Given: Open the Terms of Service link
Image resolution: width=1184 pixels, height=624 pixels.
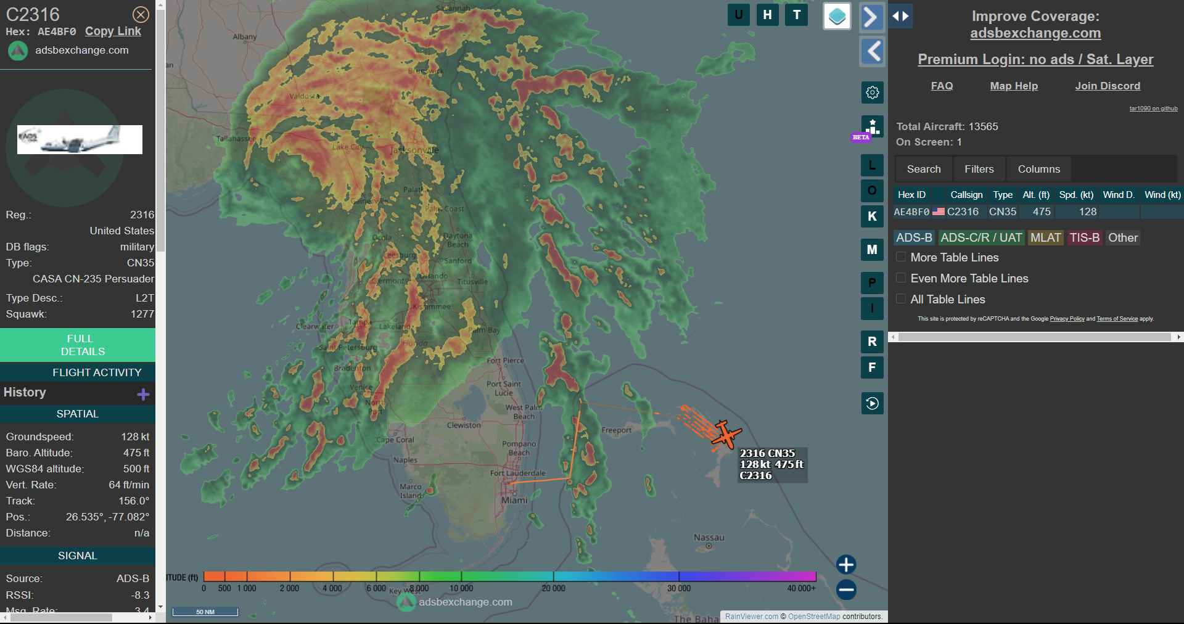Looking at the screenshot, I should [x=1117, y=319].
